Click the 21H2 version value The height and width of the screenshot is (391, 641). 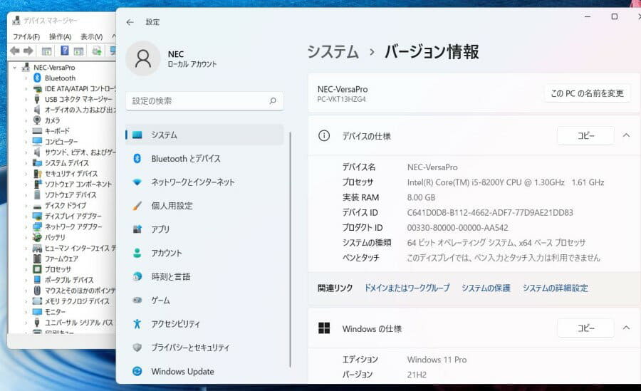(417, 375)
